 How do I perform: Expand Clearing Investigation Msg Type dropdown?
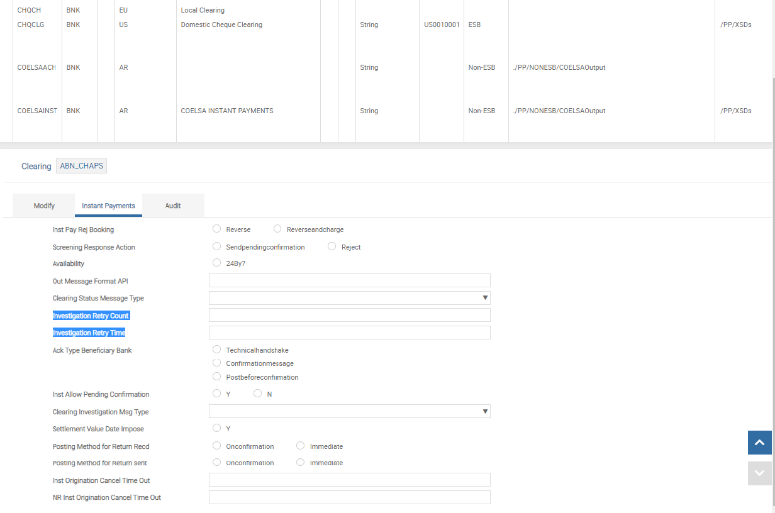pyautogui.click(x=349, y=412)
